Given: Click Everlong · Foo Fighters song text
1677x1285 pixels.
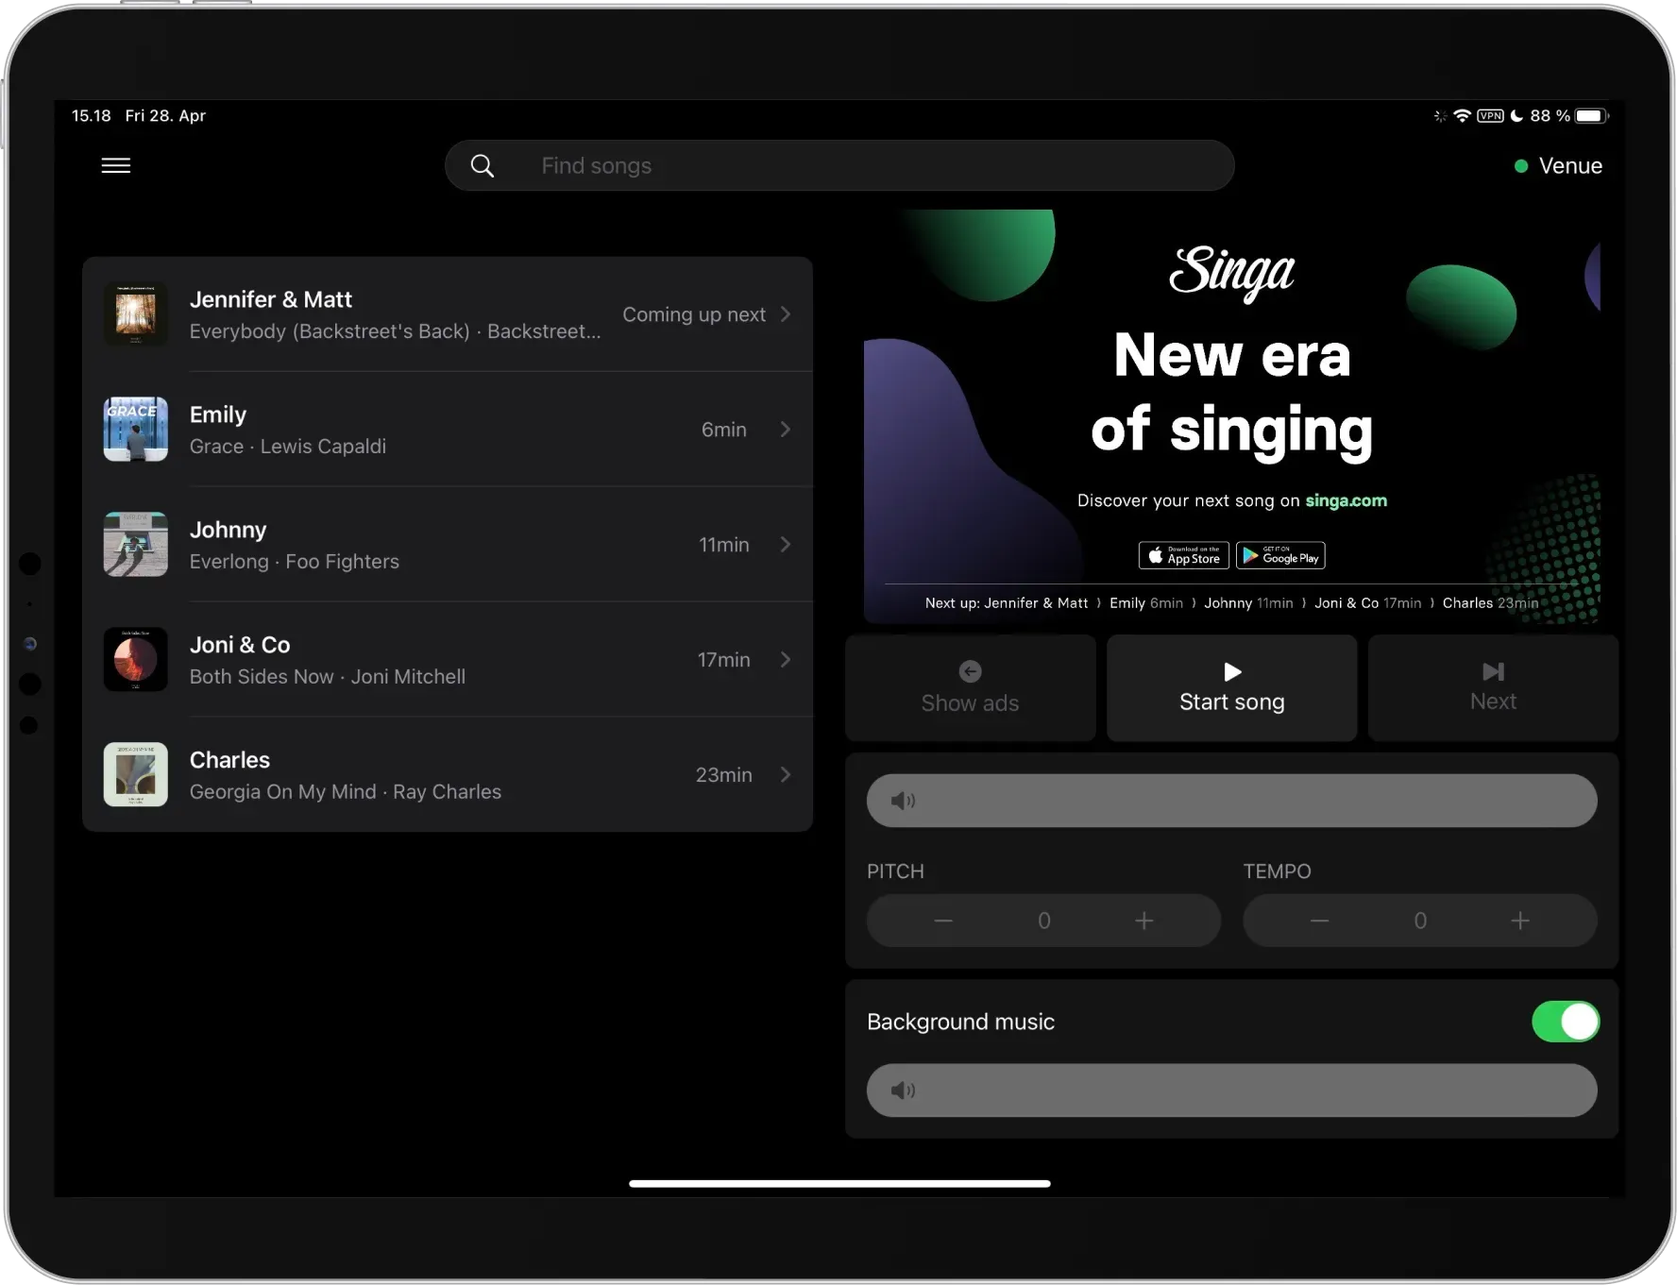Looking at the screenshot, I should (295, 562).
